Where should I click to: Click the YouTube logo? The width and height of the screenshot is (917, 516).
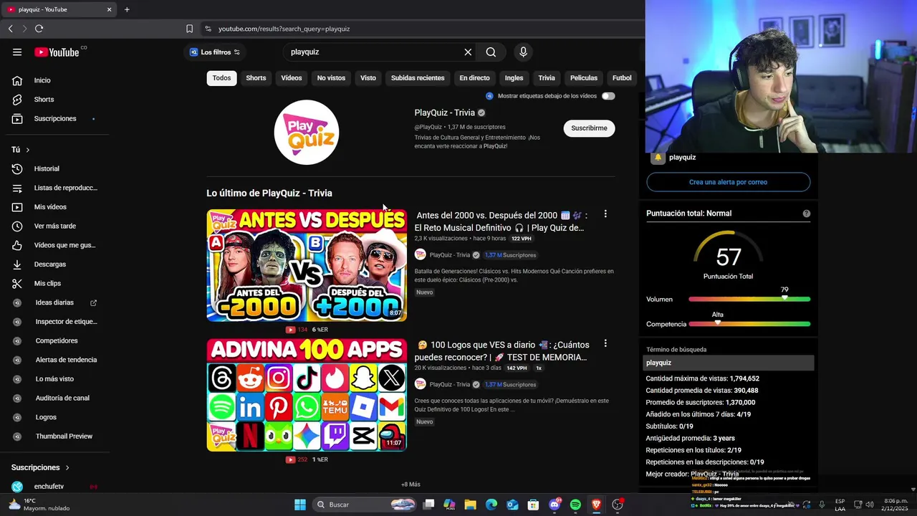tap(57, 52)
